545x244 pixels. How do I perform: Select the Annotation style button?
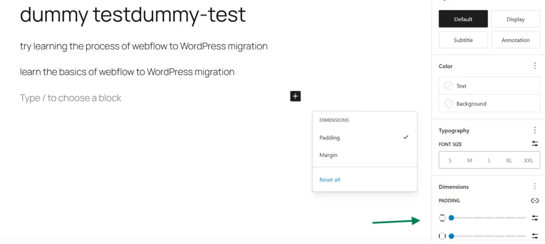pos(515,40)
